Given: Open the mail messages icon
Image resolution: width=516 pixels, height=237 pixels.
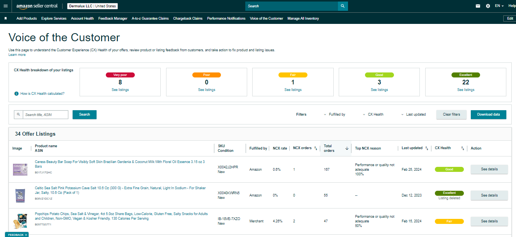Looking at the screenshot, I should click(x=478, y=6).
